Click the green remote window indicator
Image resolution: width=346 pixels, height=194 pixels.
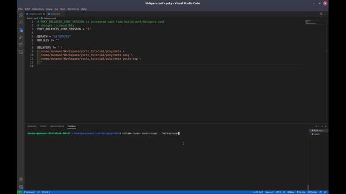pos(19,192)
